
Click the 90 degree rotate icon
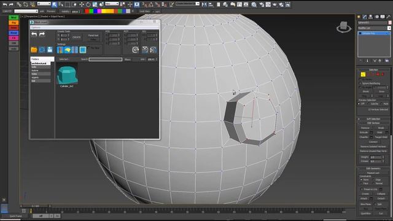[x=135, y=50]
